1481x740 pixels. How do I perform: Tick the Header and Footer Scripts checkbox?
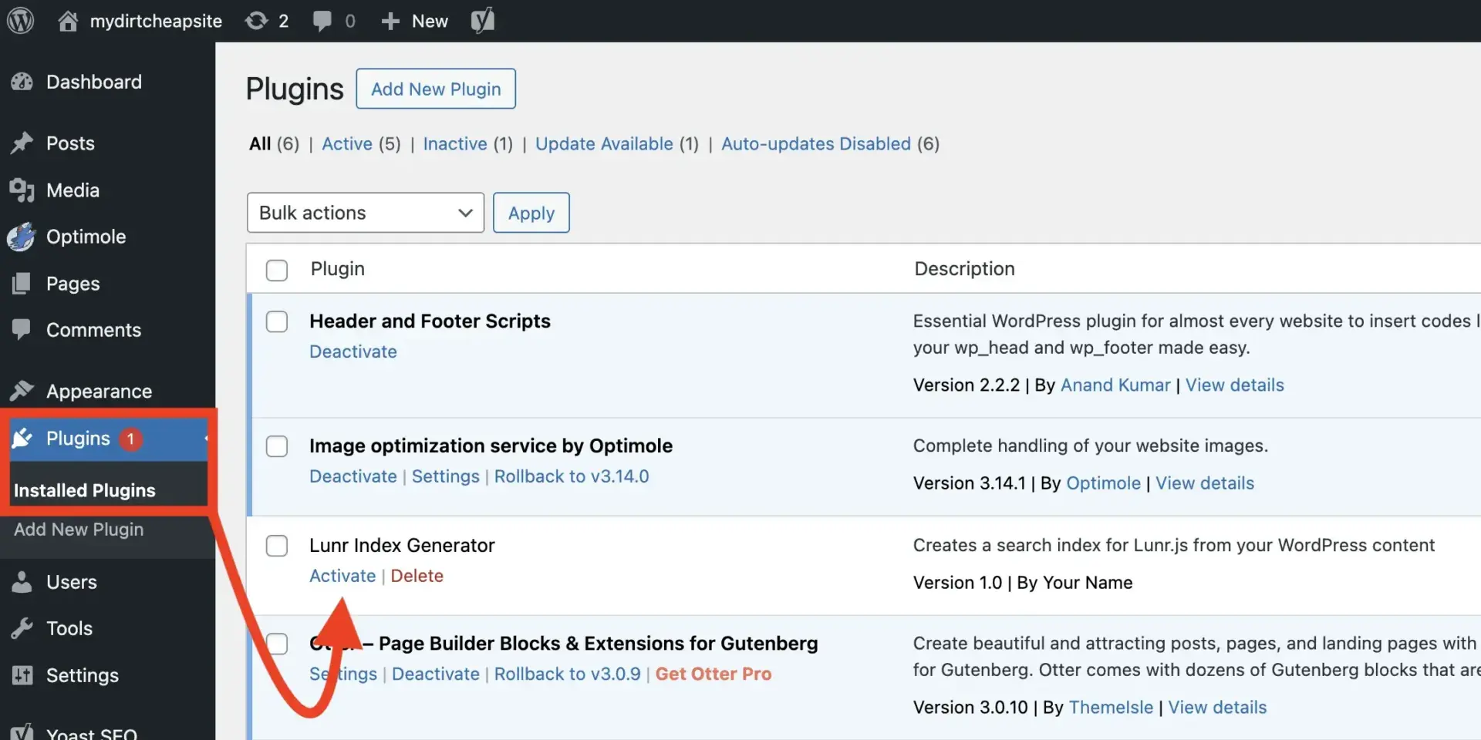[276, 321]
